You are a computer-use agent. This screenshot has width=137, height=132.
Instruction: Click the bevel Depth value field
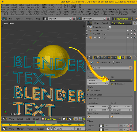pos(121,107)
